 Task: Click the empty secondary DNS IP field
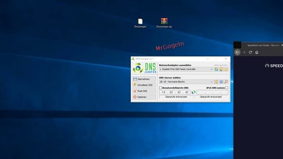coord(212,92)
